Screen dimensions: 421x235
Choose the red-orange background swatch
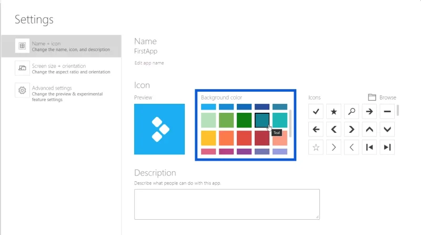pyautogui.click(x=244, y=138)
